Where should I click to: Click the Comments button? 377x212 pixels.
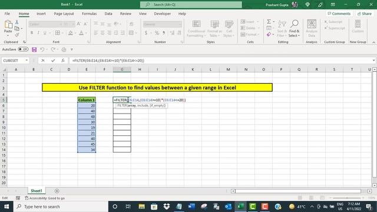coord(339,14)
